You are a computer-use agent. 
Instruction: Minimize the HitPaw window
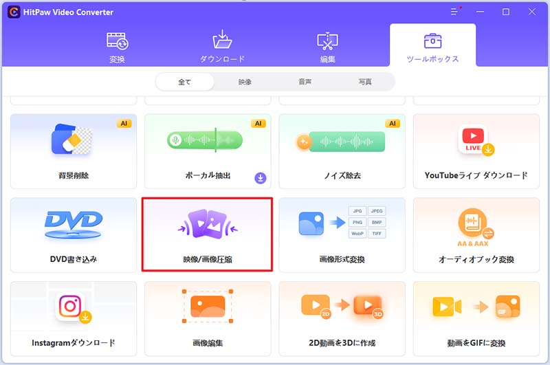480,12
